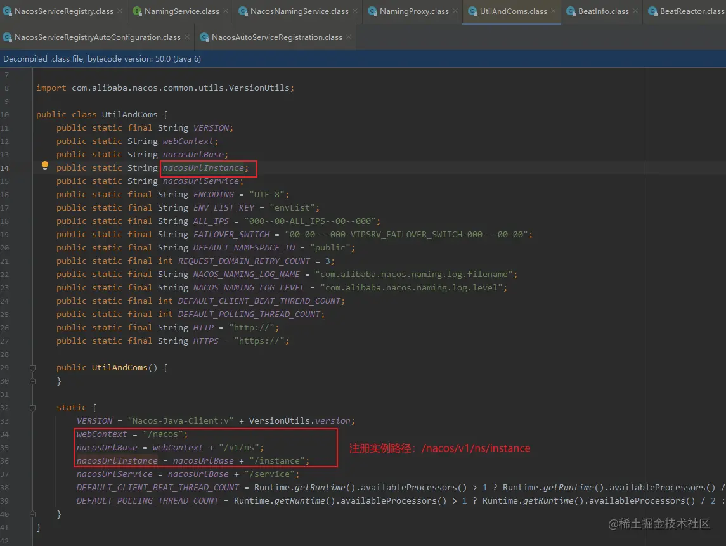This screenshot has width=726, height=546.
Task: Click the class icon on BeatReactor.class tab
Action: click(x=652, y=11)
